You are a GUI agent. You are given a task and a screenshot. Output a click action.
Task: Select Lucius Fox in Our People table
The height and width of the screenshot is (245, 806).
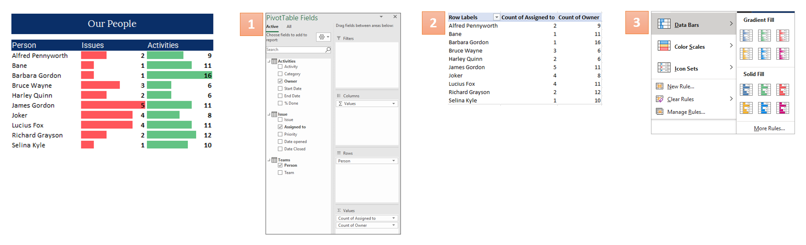(28, 125)
